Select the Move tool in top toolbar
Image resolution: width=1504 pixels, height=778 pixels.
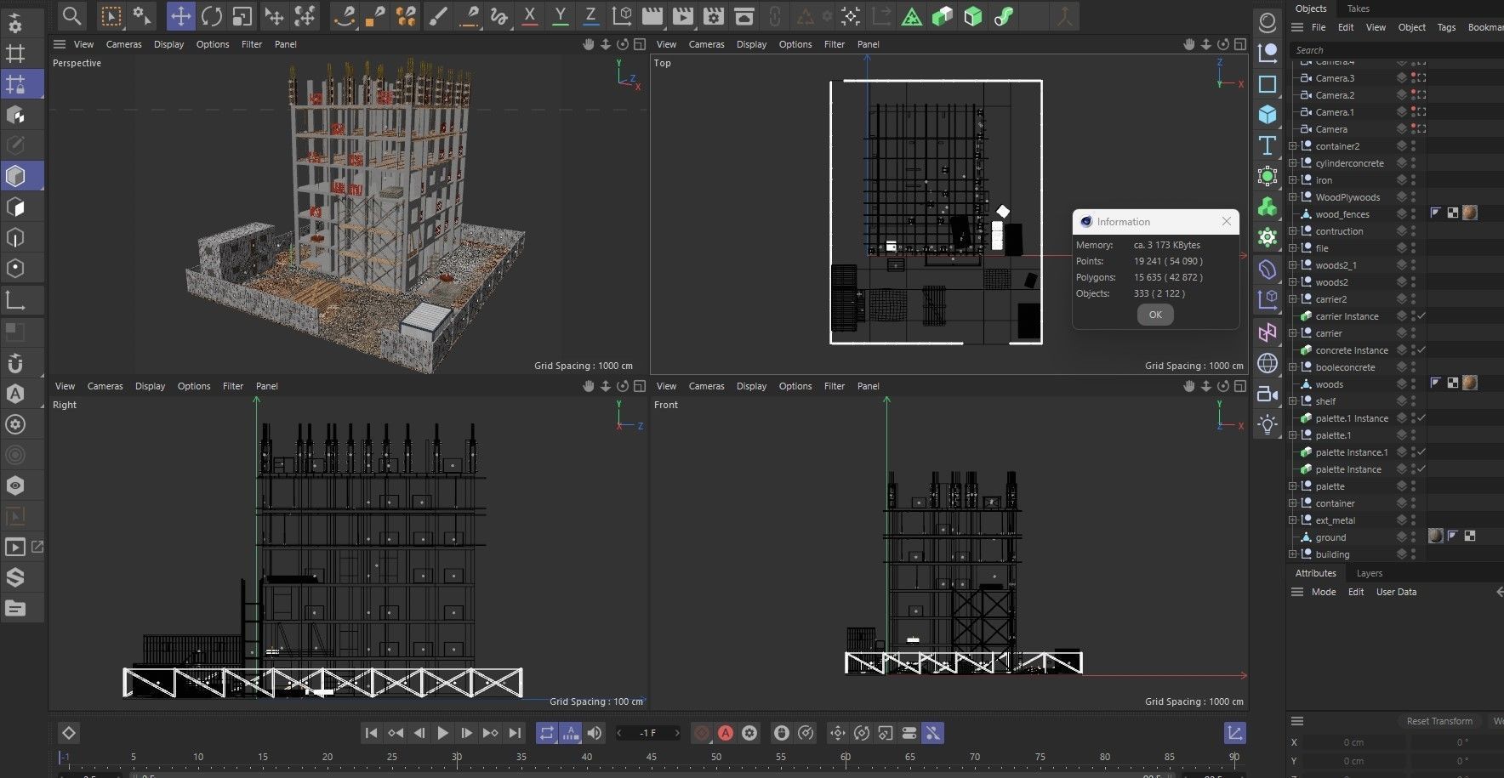click(x=180, y=15)
